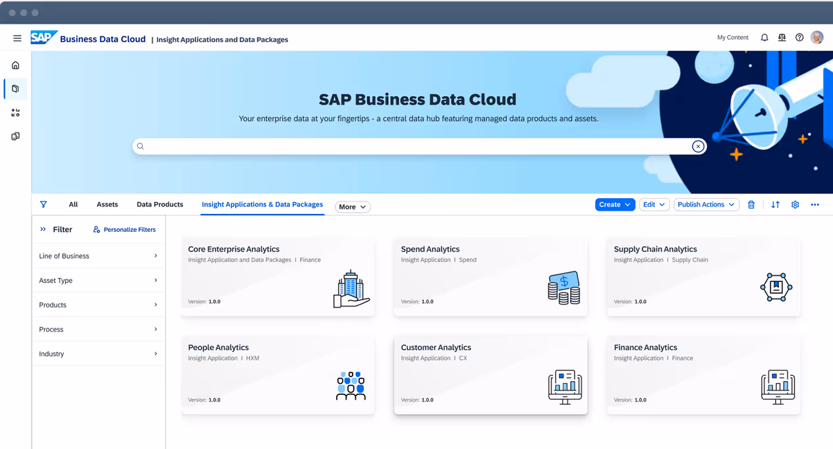Switch to the Assets tab
Viewport: 833px width, 449px height.
(107, 205)
